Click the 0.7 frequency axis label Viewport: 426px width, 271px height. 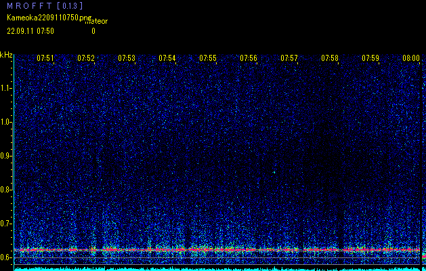tap(5, 224)
